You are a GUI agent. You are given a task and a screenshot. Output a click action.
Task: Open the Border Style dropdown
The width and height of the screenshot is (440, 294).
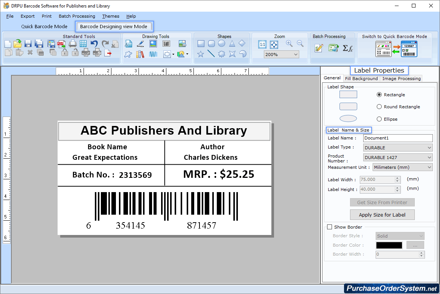pyautogui.click(x=400, y=236)
